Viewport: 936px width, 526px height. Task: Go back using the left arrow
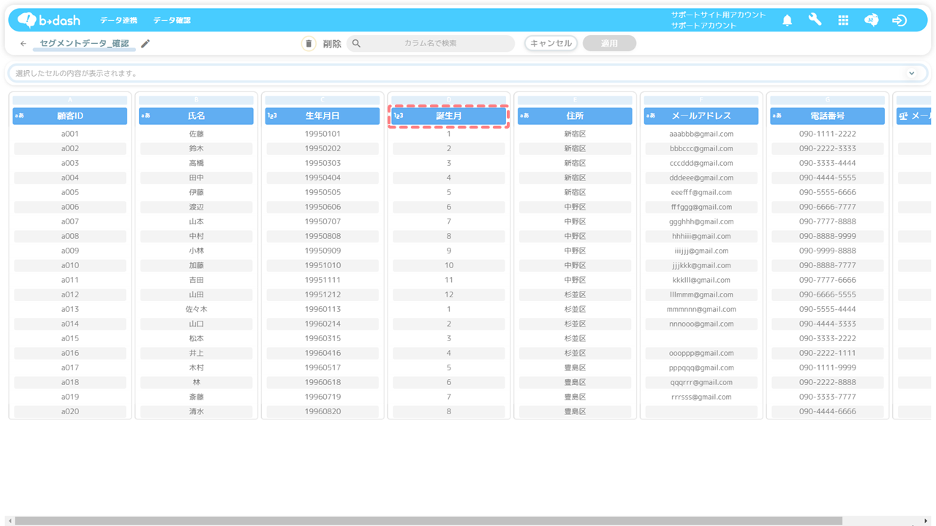[23, 44]
